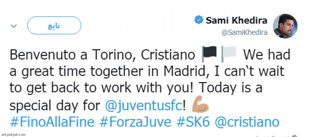Open the #FinoAllaFine hashtag
This screenshot has height=137, width=313.
tap(52, 122)
